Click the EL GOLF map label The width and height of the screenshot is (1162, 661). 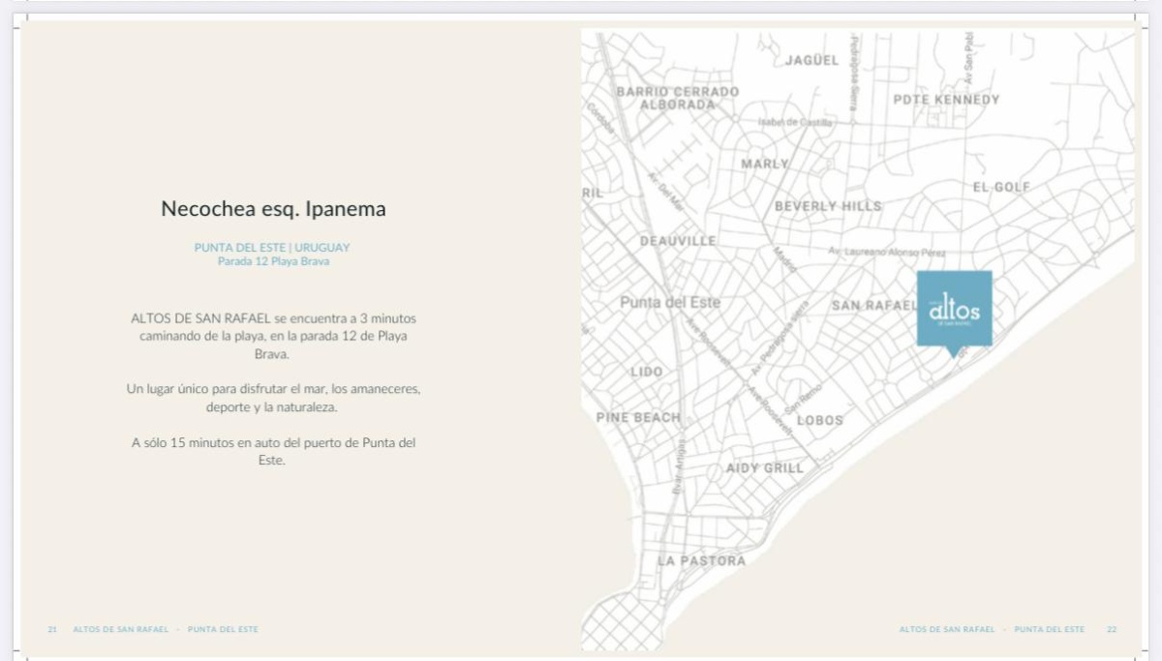point(1001,187)
